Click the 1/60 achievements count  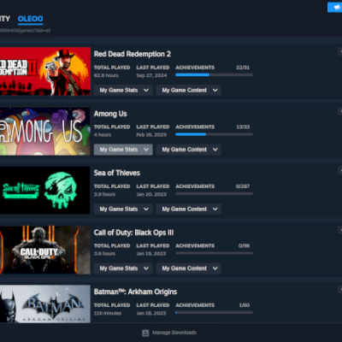(x=245, y=305)
